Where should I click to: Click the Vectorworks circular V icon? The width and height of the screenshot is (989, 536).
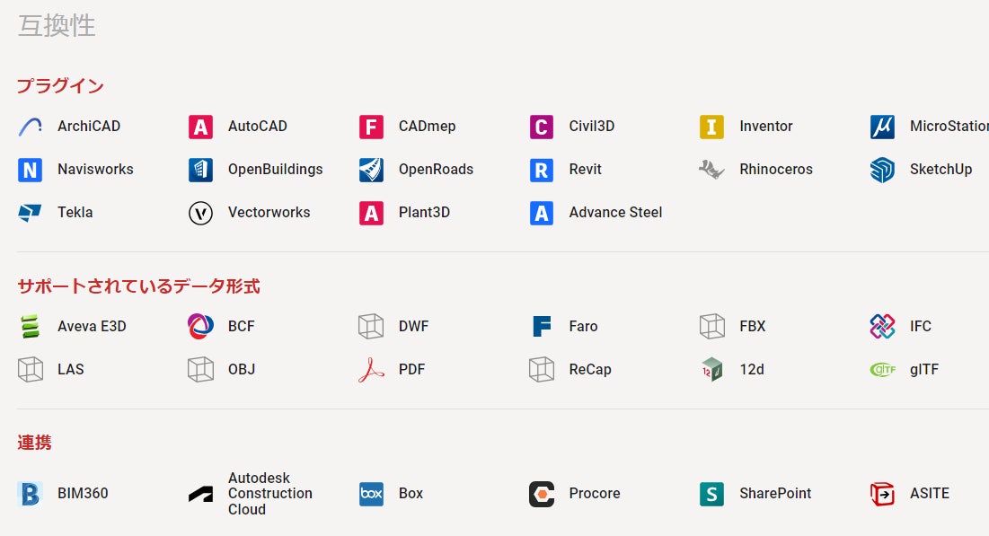click(x=200, y=213)
